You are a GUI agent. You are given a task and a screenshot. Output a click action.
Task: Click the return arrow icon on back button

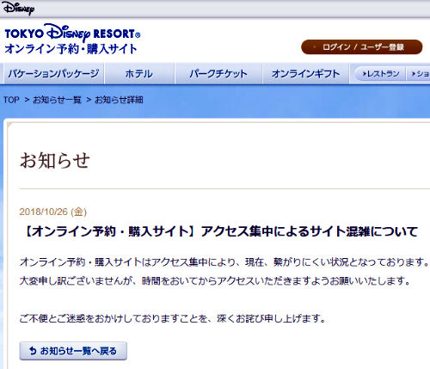33,351
